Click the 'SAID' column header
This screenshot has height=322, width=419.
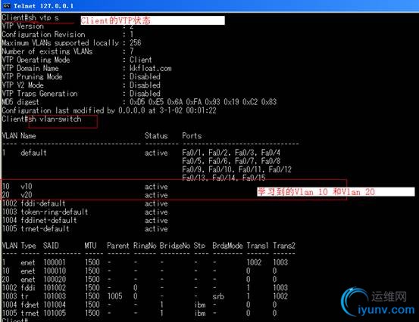click(x=51, y=246)
